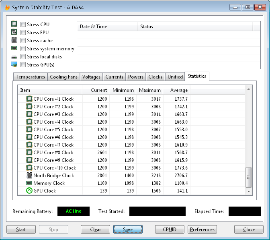This screenshot has width=270, height=240.
Task: Click the Stress local disks drive icon
Action: point(14,57)
